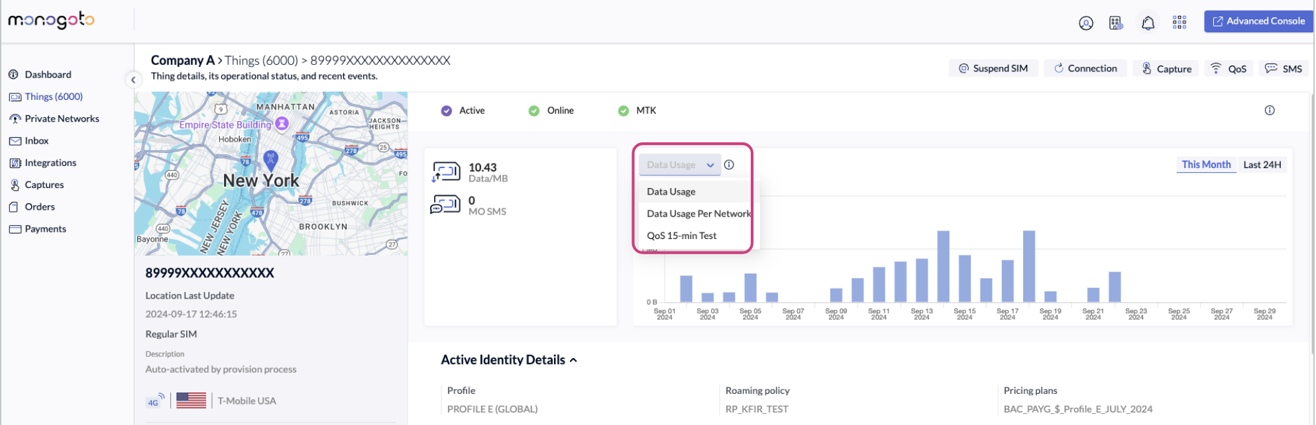Screen dimensions: 1316x425
Task: Open Private Networks in sidebar
Action: pos(62,119)
